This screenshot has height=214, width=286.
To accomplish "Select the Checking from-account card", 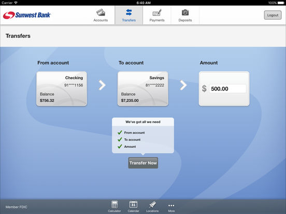I will 62,88.
